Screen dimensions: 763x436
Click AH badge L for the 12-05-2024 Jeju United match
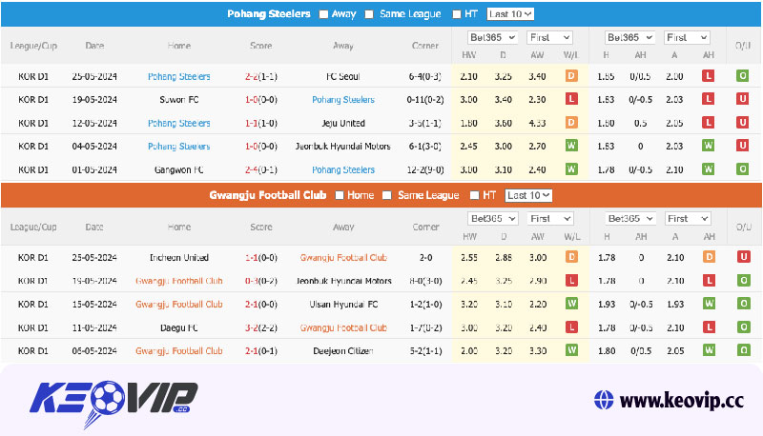click(708, 123)
